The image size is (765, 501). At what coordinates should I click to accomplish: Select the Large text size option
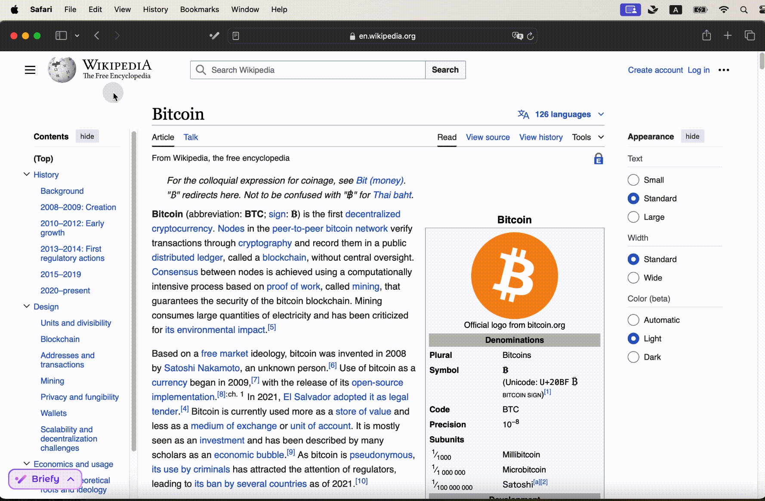[633, 217]
